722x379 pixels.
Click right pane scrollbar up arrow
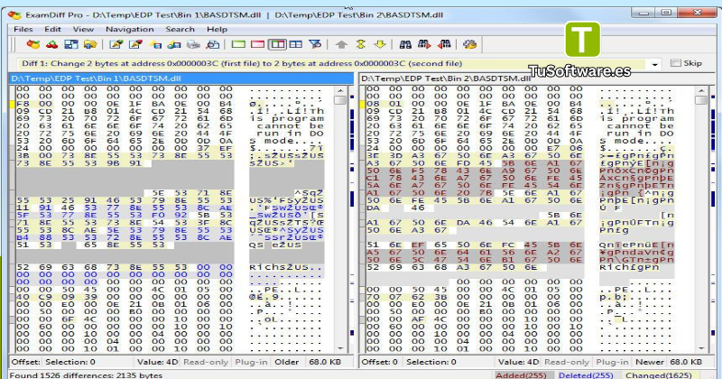701,91
